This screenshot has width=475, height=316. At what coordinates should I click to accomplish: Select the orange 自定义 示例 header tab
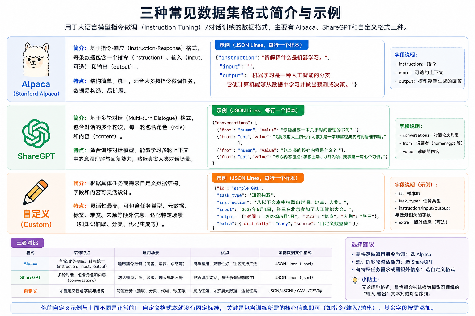258,178
